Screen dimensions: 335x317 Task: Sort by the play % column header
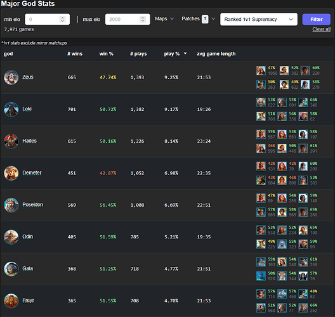coord(175,54)
